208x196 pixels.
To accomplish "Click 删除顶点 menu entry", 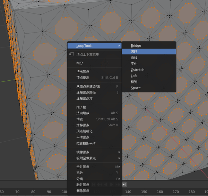I will point(94,191).
